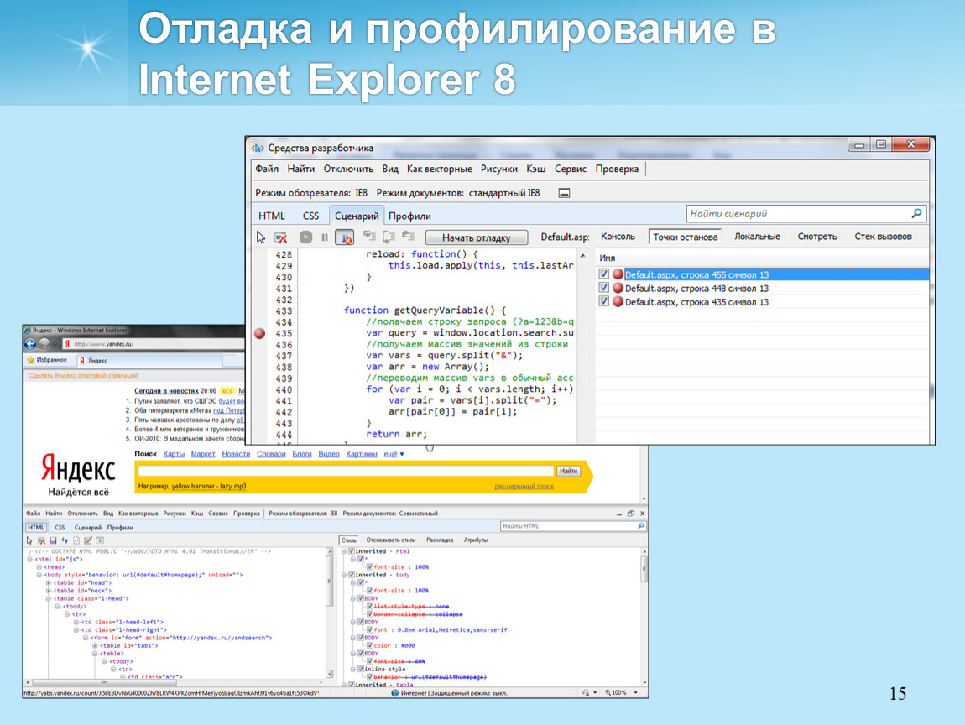Screen dimensions: 965x725
Task: Toggle checkbox for color : #000
Action: (x=370, y=645)
